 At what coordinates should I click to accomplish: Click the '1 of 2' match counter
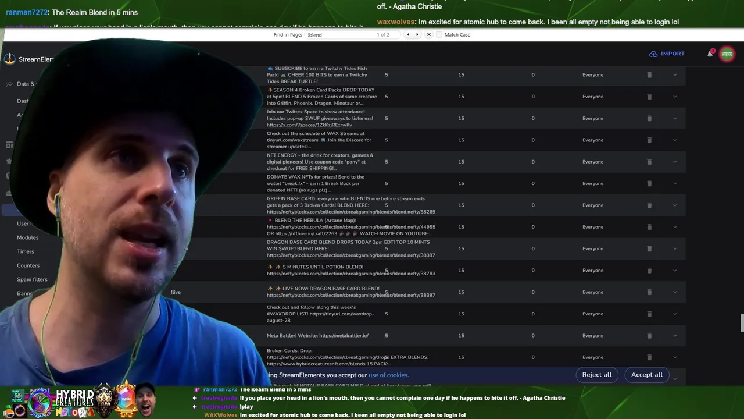(x=383, y=35)
